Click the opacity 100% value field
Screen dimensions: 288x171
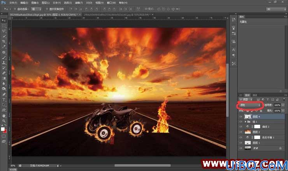coord(277,105)
